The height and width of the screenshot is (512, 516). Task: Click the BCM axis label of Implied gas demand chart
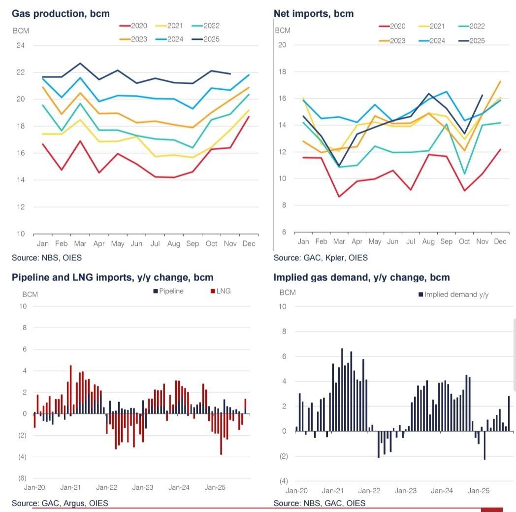(x=288, y=292)
